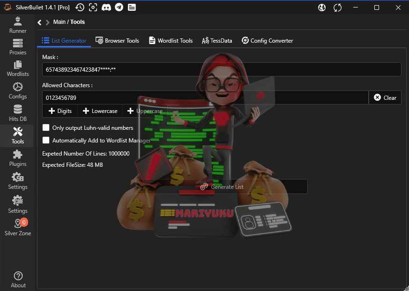Open the Runner section in sidebar
This screenshot has width=409, height=291.
(18, 25)
